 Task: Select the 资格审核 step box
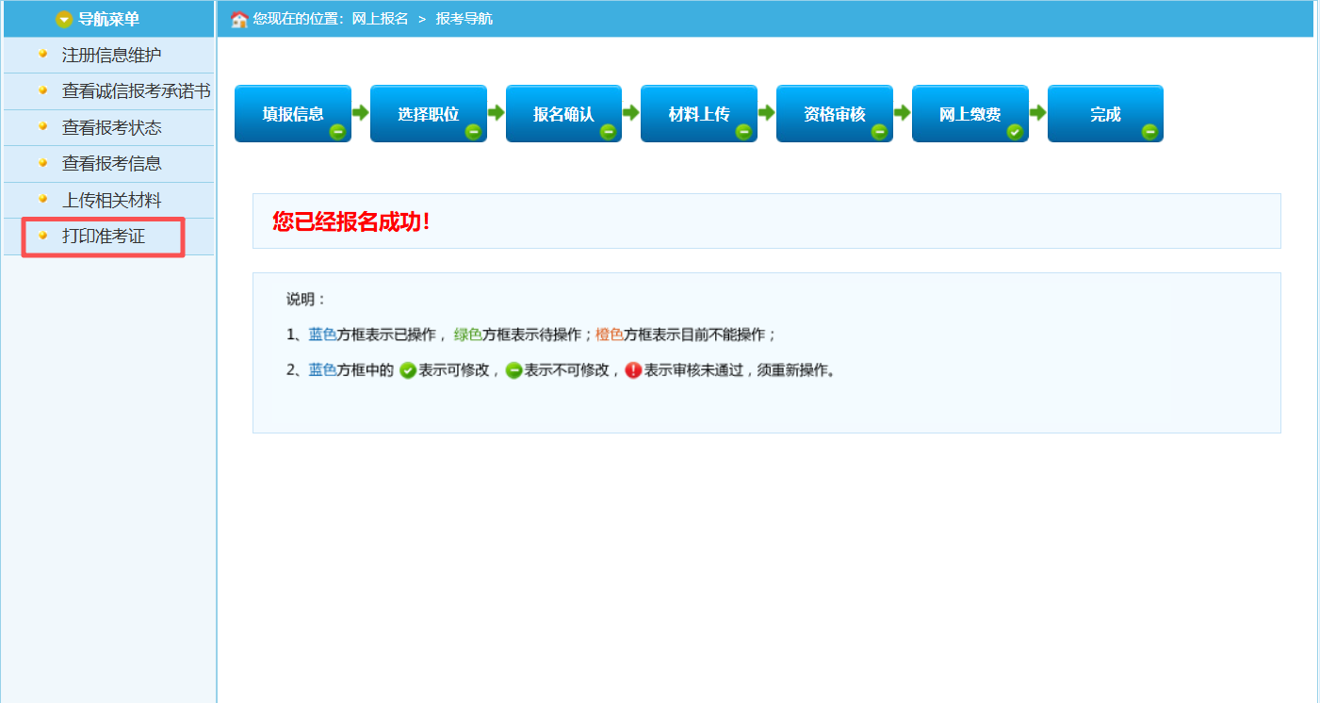click(834, 114)
